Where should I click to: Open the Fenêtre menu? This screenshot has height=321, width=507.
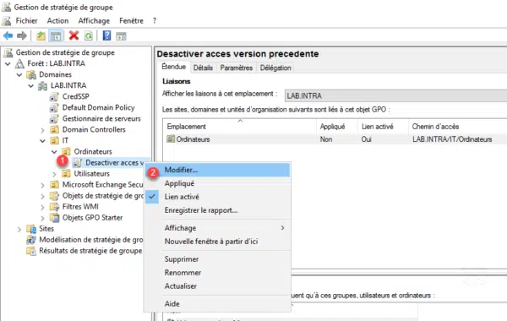131,20
